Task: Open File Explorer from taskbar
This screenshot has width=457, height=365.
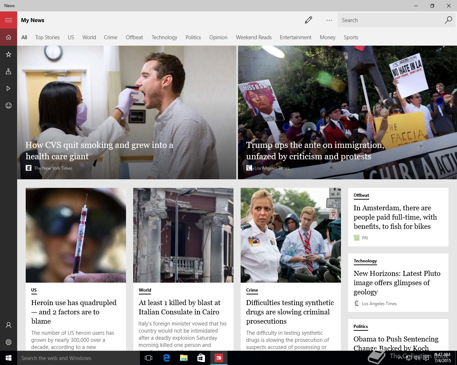Action: (x=184, y=358)
